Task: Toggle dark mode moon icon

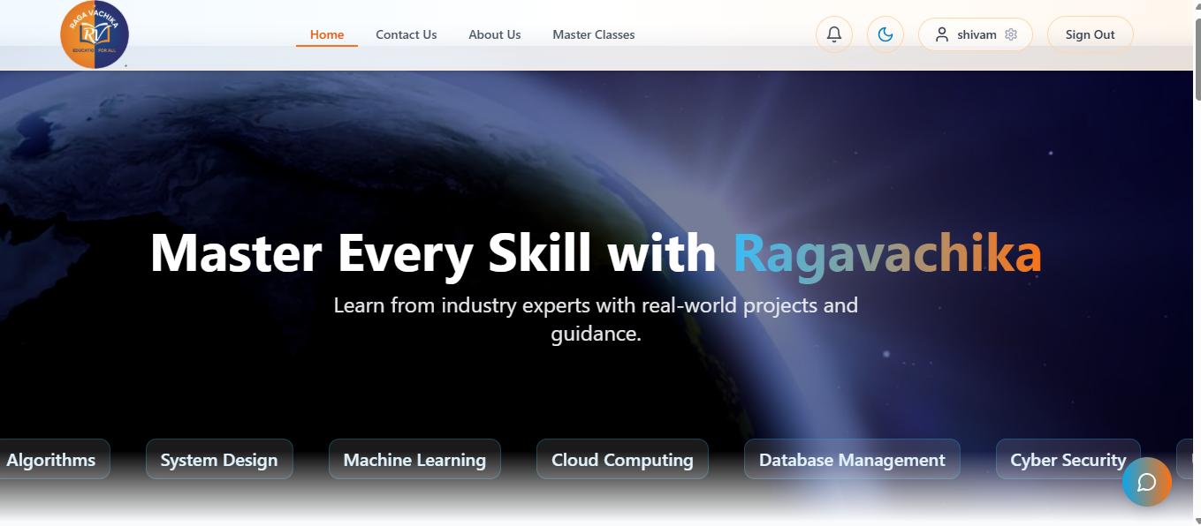Action: click(886, 34)
